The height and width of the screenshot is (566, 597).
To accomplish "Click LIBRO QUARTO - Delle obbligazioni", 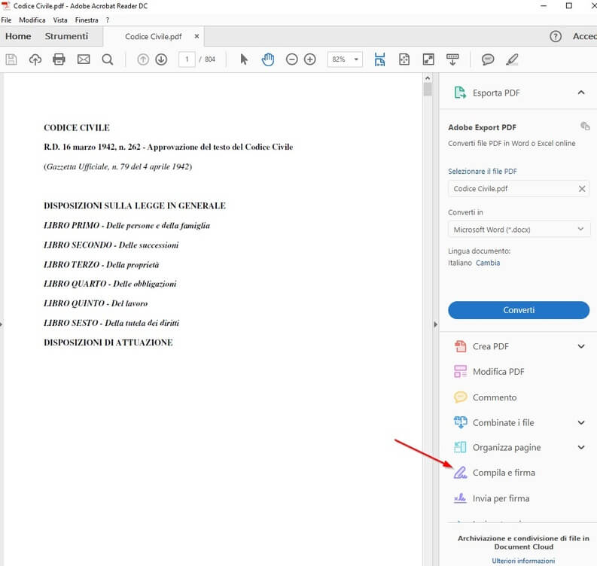I will coord(110,284).
